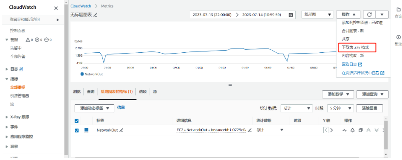The width and height of the screenshot is (402, 160).
Task: Select 内容衔接 - 新 menu item
Action: pyautogui.click(x=353, y=56)
